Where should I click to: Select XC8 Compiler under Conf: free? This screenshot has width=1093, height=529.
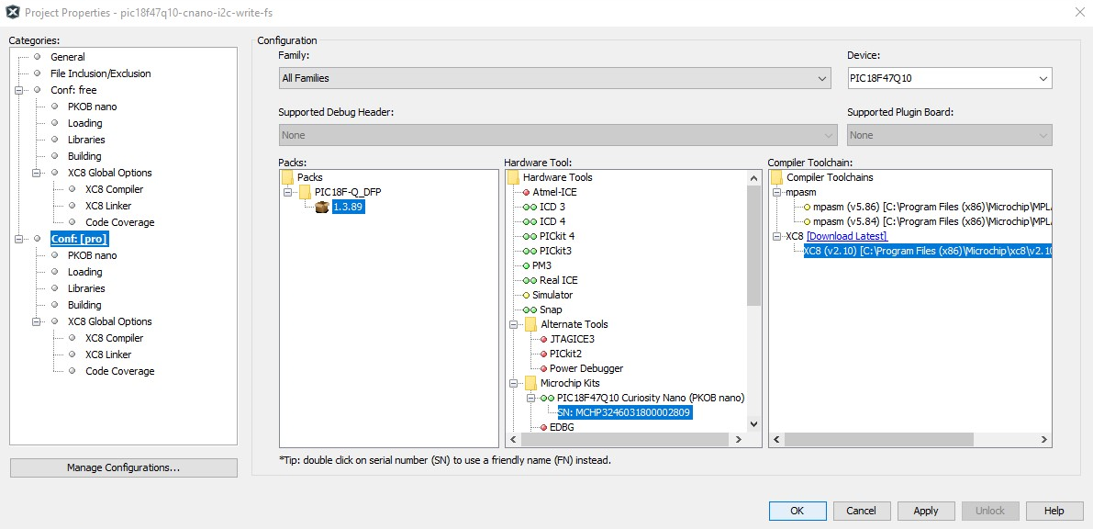115,189
